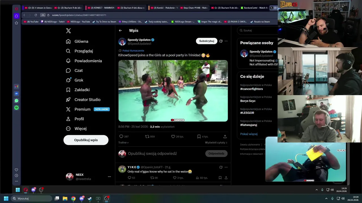The height and width of the screenshot is (203, 362).
Task: Open Try To Drive na Steam bookmark
Action: coord(104,22)
